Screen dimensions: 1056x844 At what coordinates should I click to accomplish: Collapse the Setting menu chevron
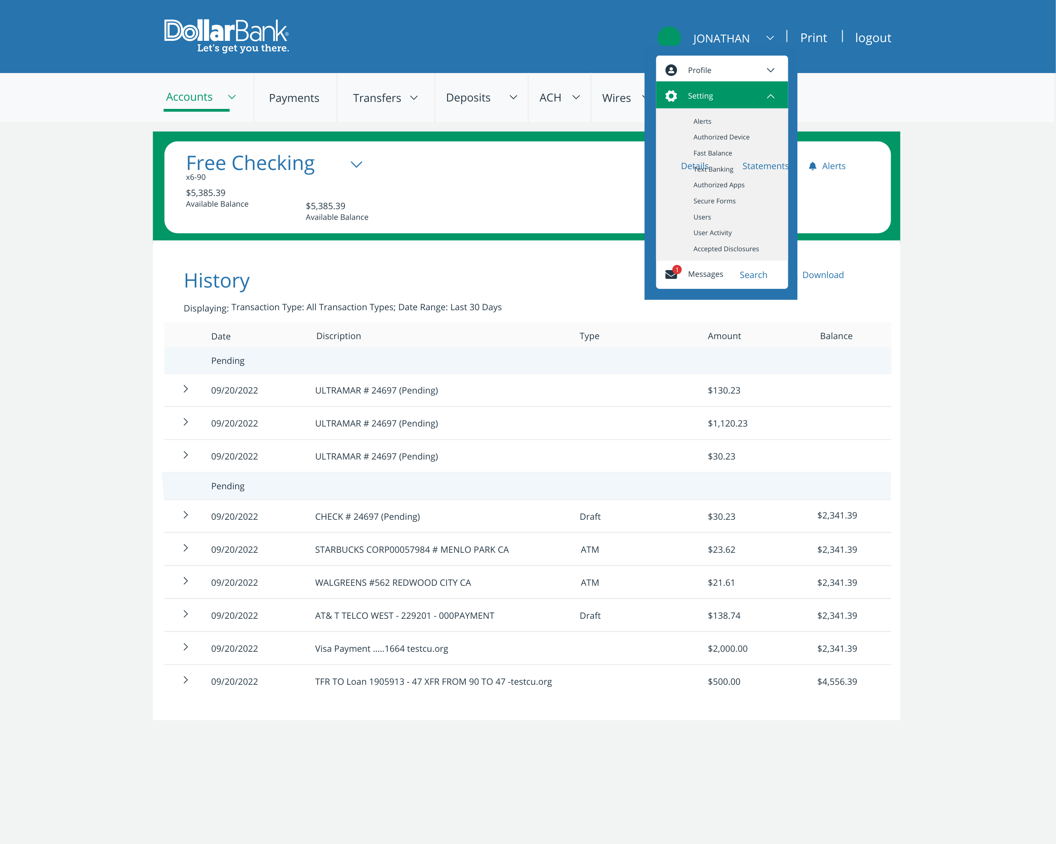(771, 96)
